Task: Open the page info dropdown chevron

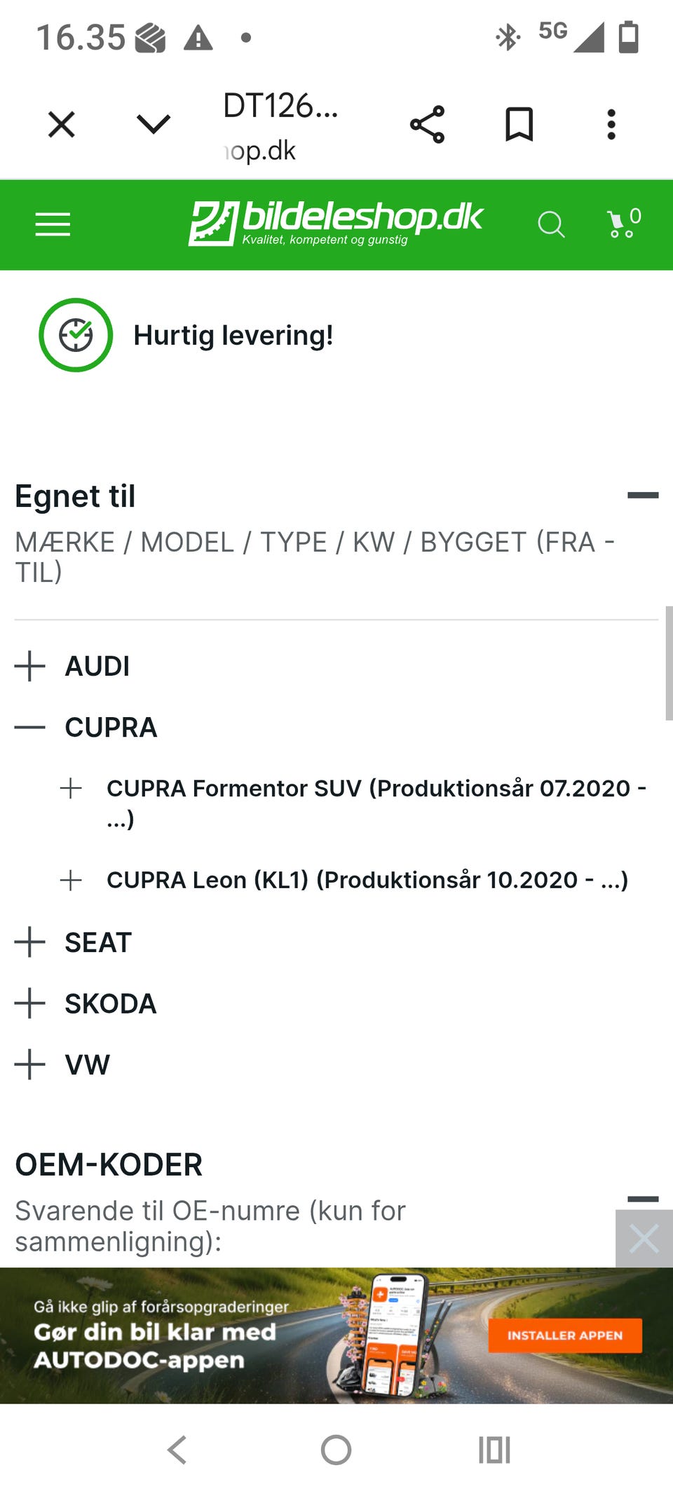Action: [x=154, y=125]
